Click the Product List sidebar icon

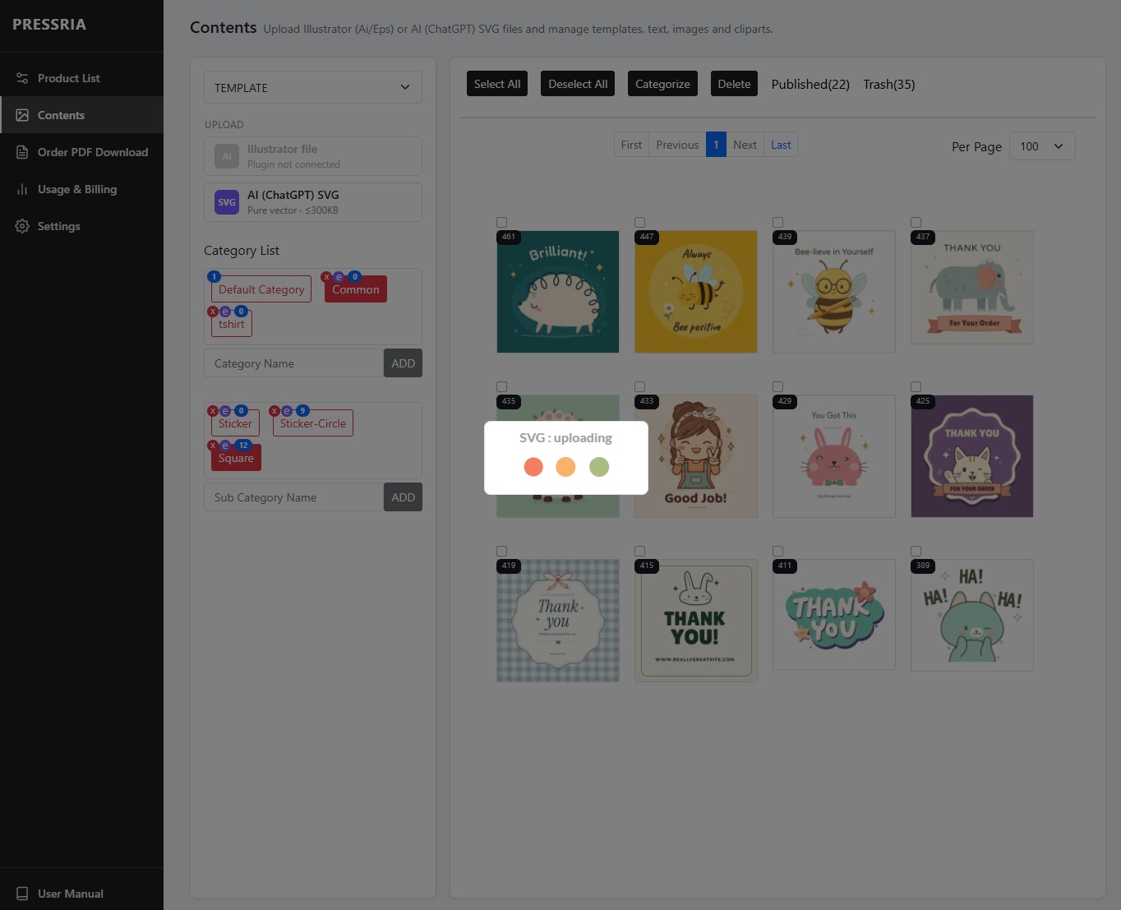point(22,78)
